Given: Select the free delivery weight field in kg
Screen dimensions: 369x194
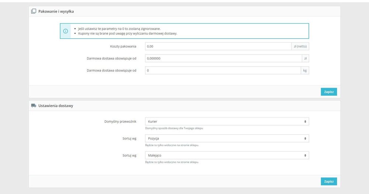Looking at the screenshot, I should click(x=223, y=70).
